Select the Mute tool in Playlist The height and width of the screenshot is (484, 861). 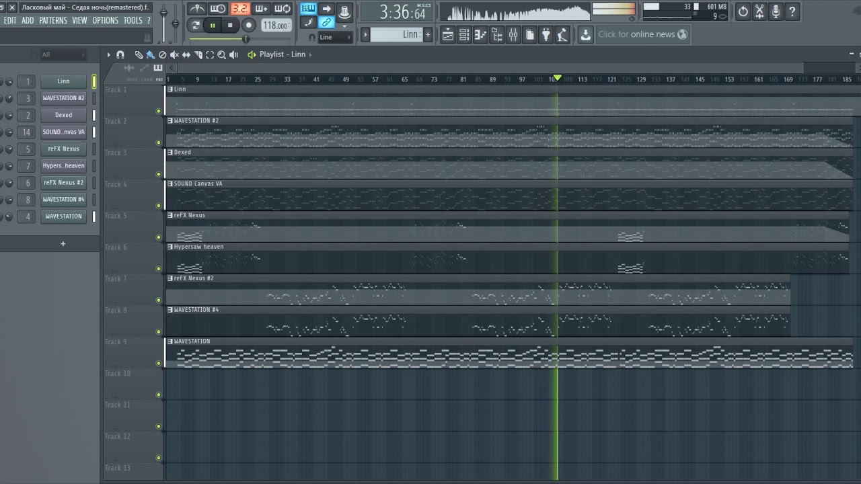174,54
